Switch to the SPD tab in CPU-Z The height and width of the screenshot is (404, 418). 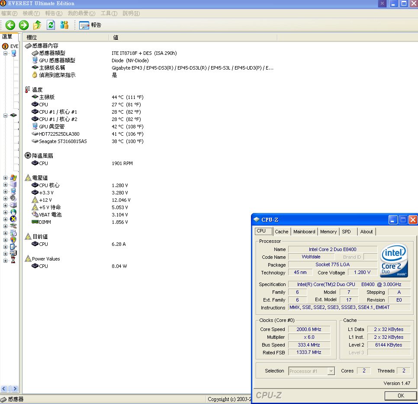coord(347,232)
